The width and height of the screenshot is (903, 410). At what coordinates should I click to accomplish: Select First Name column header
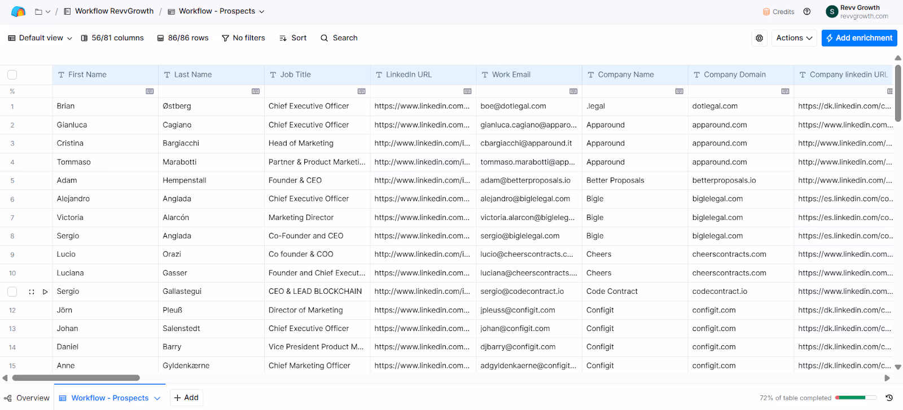(105, 74)
